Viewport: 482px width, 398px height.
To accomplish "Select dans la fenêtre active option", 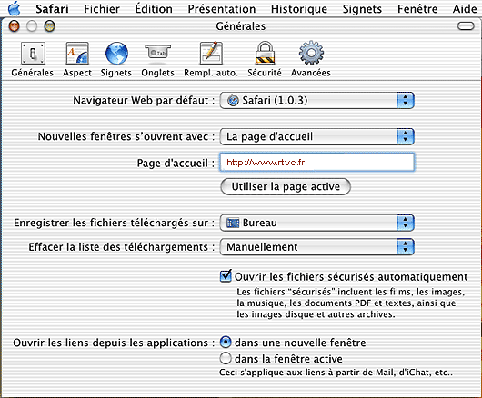I will click(226, 358).
